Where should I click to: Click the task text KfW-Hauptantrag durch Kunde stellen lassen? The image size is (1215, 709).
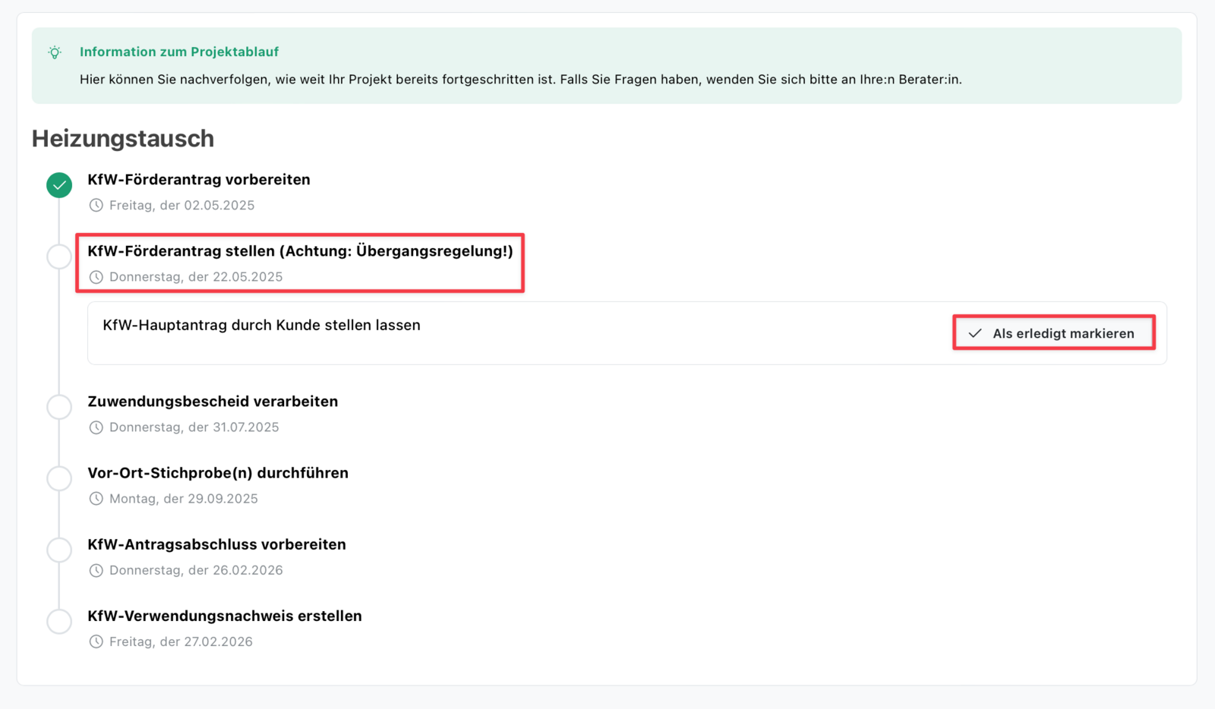click(261, 325)
